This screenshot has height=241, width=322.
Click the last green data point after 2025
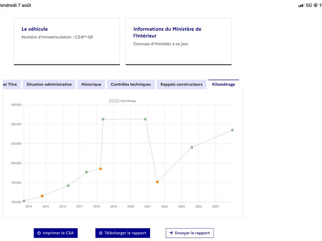[232, 130]
